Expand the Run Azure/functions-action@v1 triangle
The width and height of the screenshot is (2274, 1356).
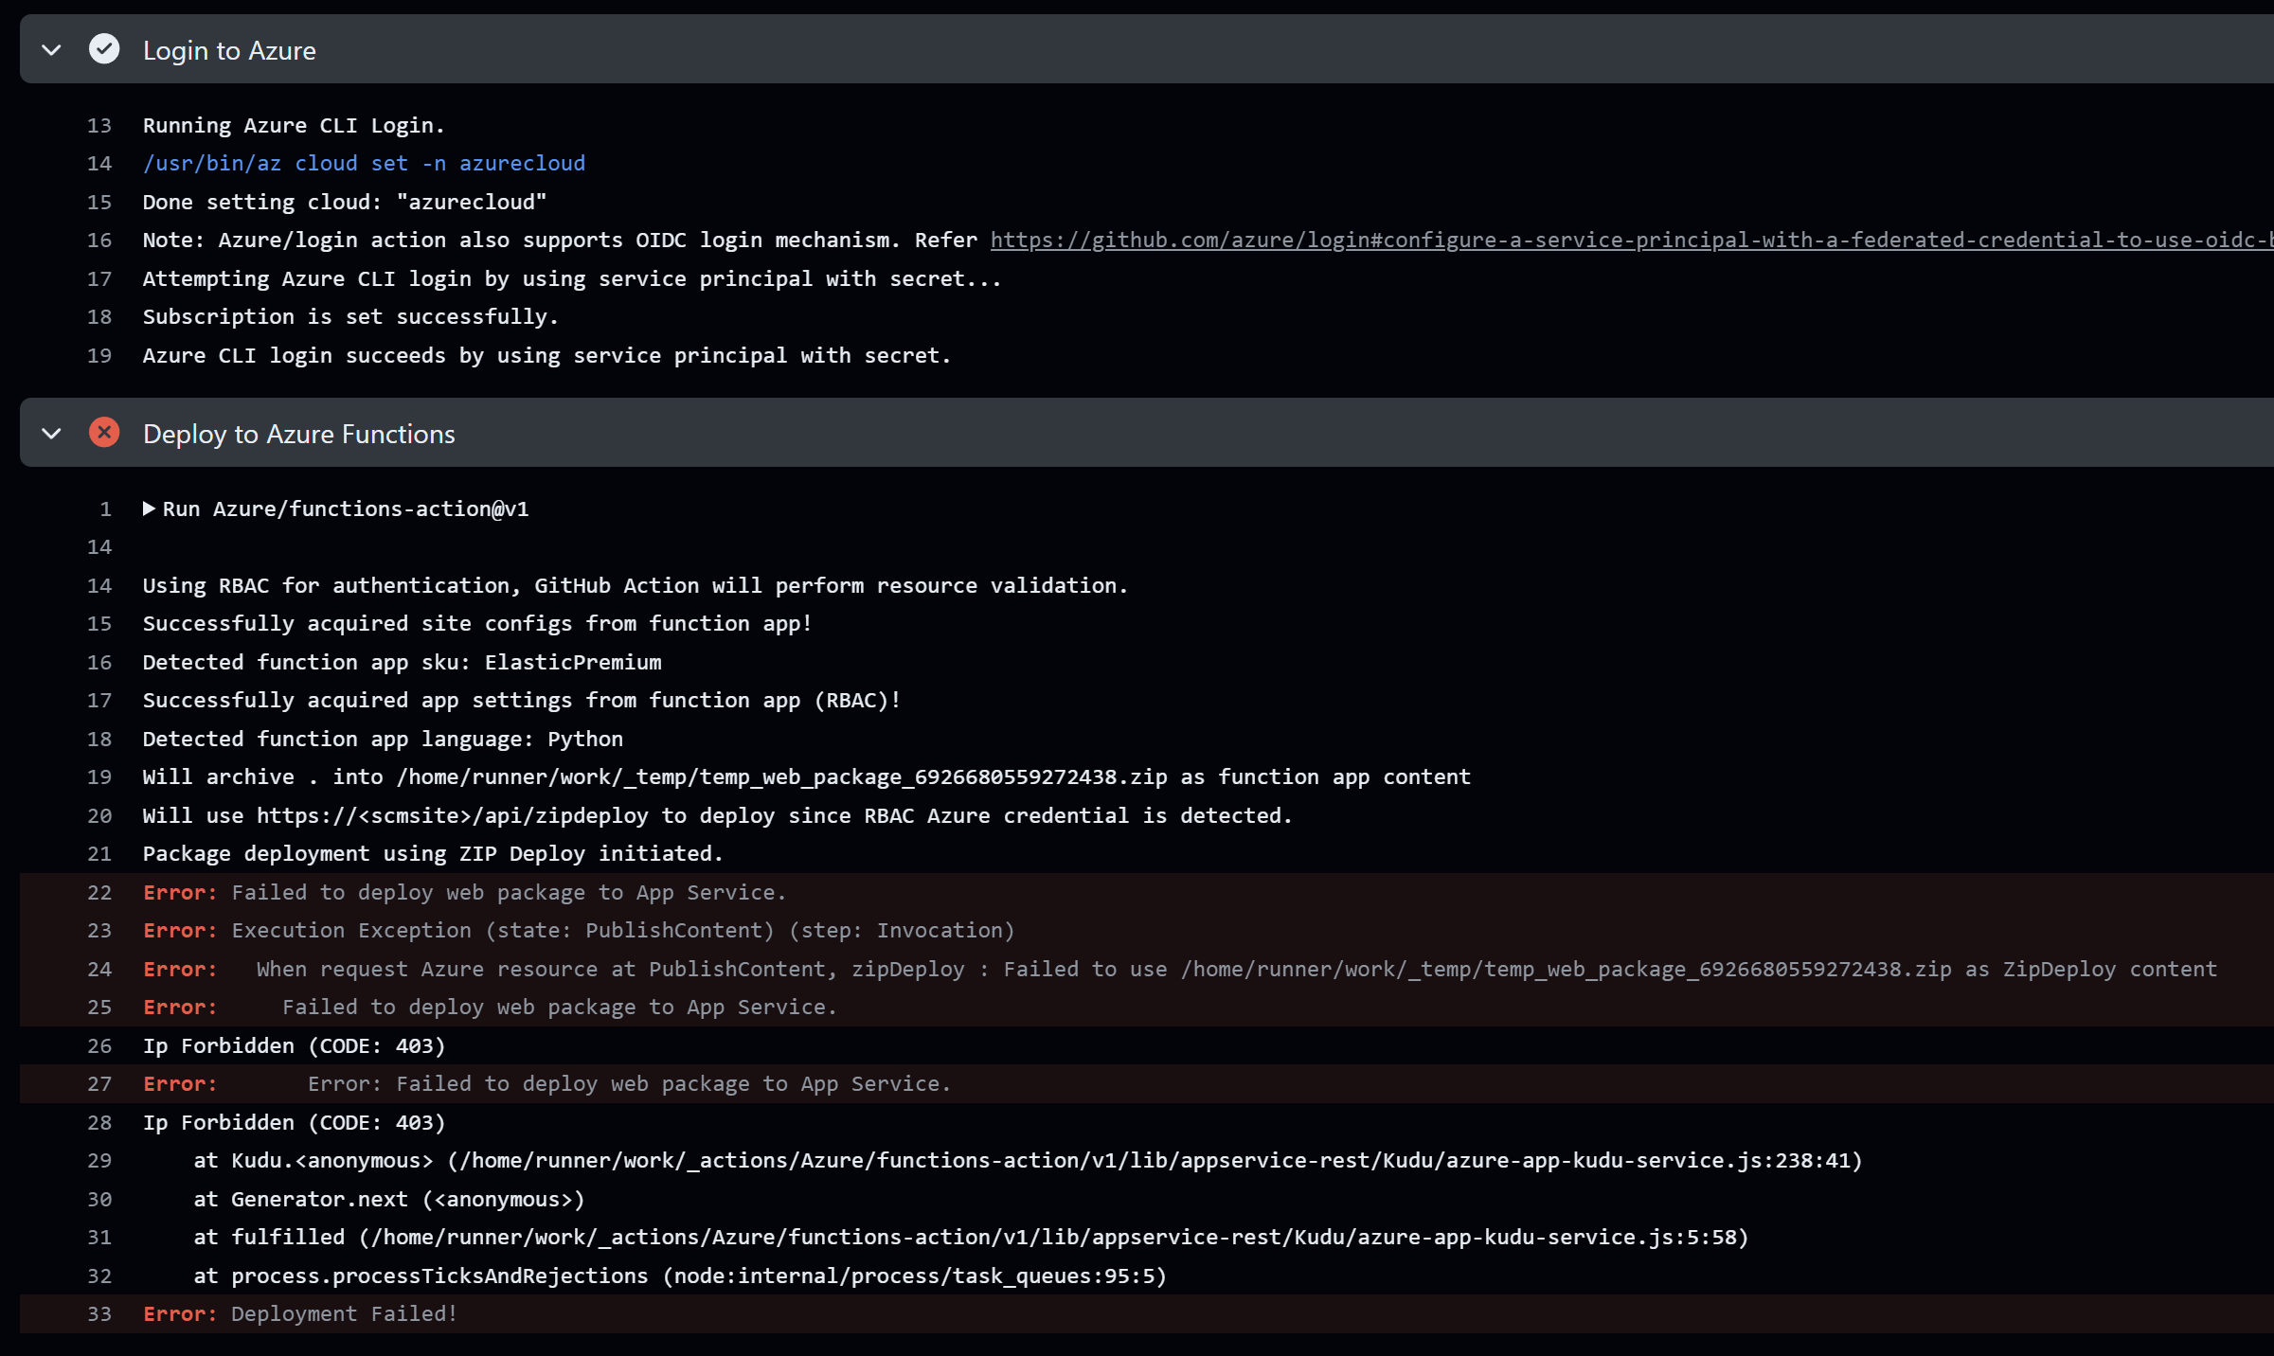pyautogui.click(x=149, y=508)
